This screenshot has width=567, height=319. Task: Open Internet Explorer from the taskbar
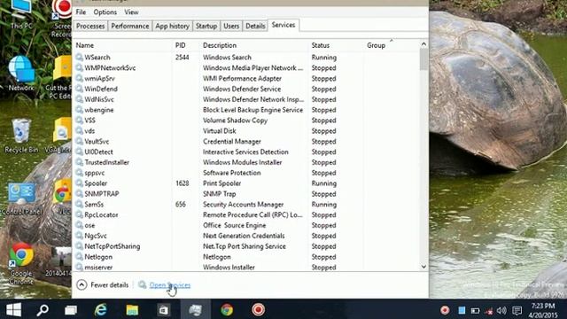click(100, 310)
